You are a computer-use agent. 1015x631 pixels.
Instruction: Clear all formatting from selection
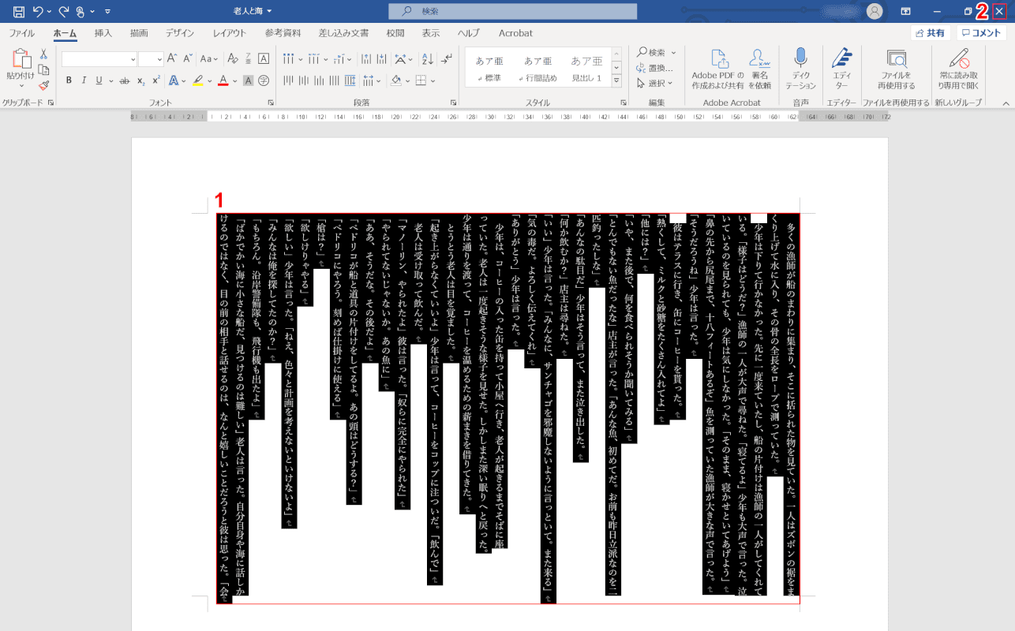click(x=232, y=58)
